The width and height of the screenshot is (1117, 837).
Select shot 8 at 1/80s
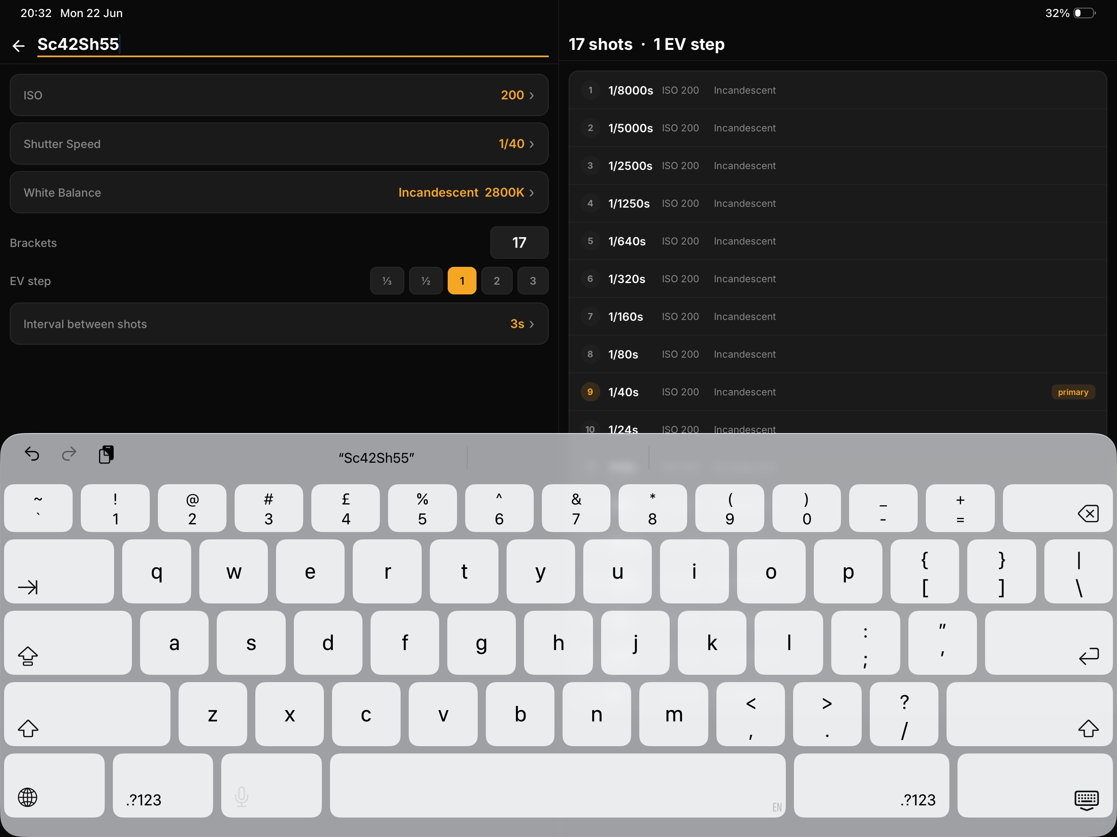(x=838, y=354)
